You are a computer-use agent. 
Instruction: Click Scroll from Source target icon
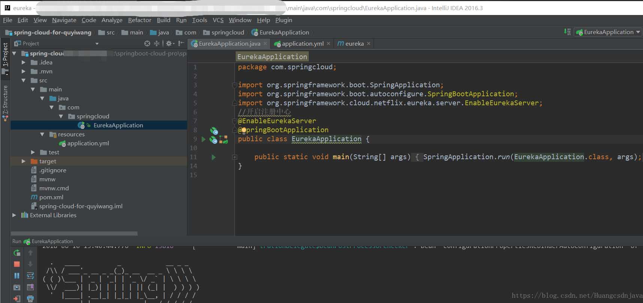pos(147,43)
